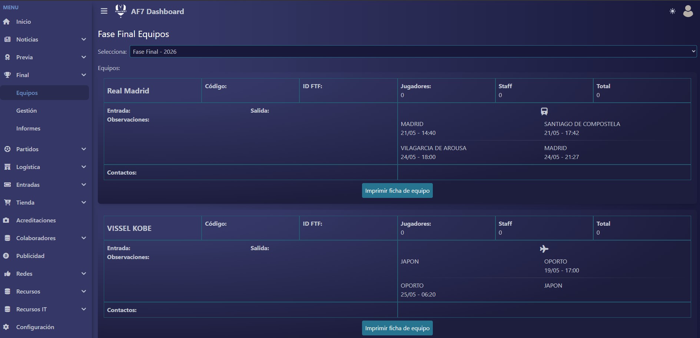Click the Publicidad coin icon
This screenshot has width=700, height=338.
[6, 256]
